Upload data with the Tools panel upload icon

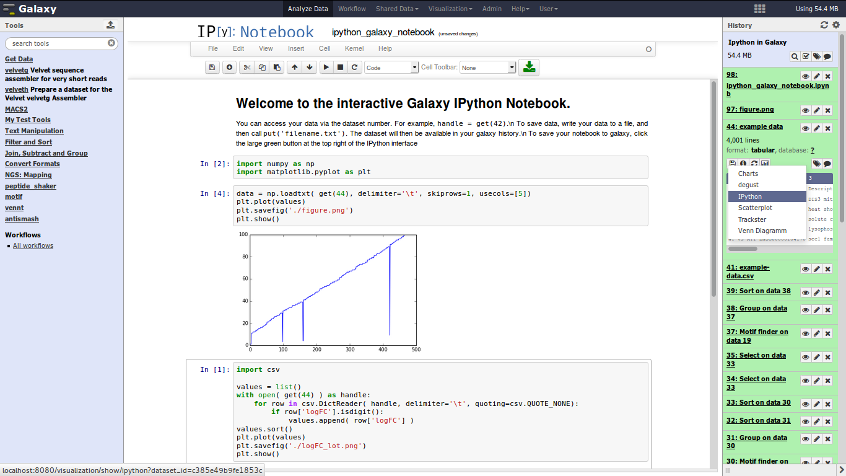click(110, 25)
